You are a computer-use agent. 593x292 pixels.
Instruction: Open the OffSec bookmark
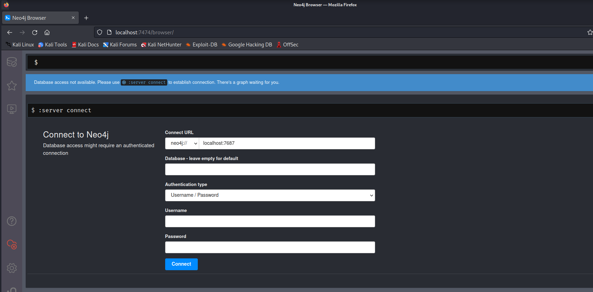(x=287, y=45)
